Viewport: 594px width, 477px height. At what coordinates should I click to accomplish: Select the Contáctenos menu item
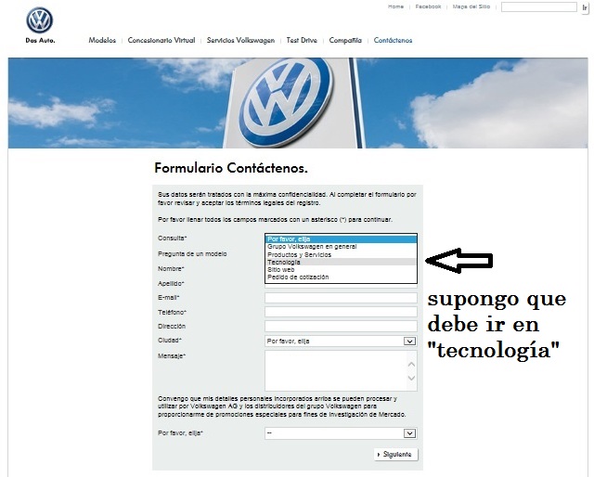tap(393, 40)
